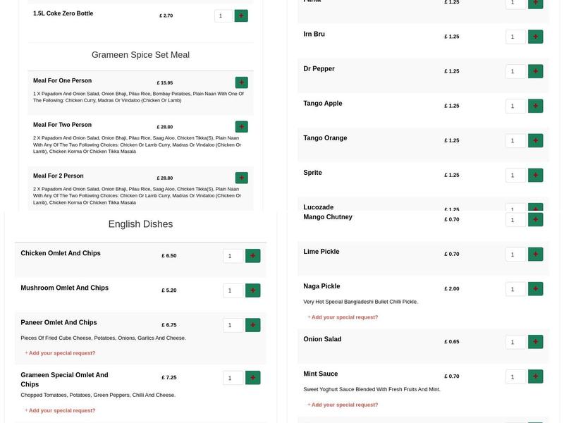Add Naga Pickle to the order
The width and height of the screenshot is (564, 423).
536,288
